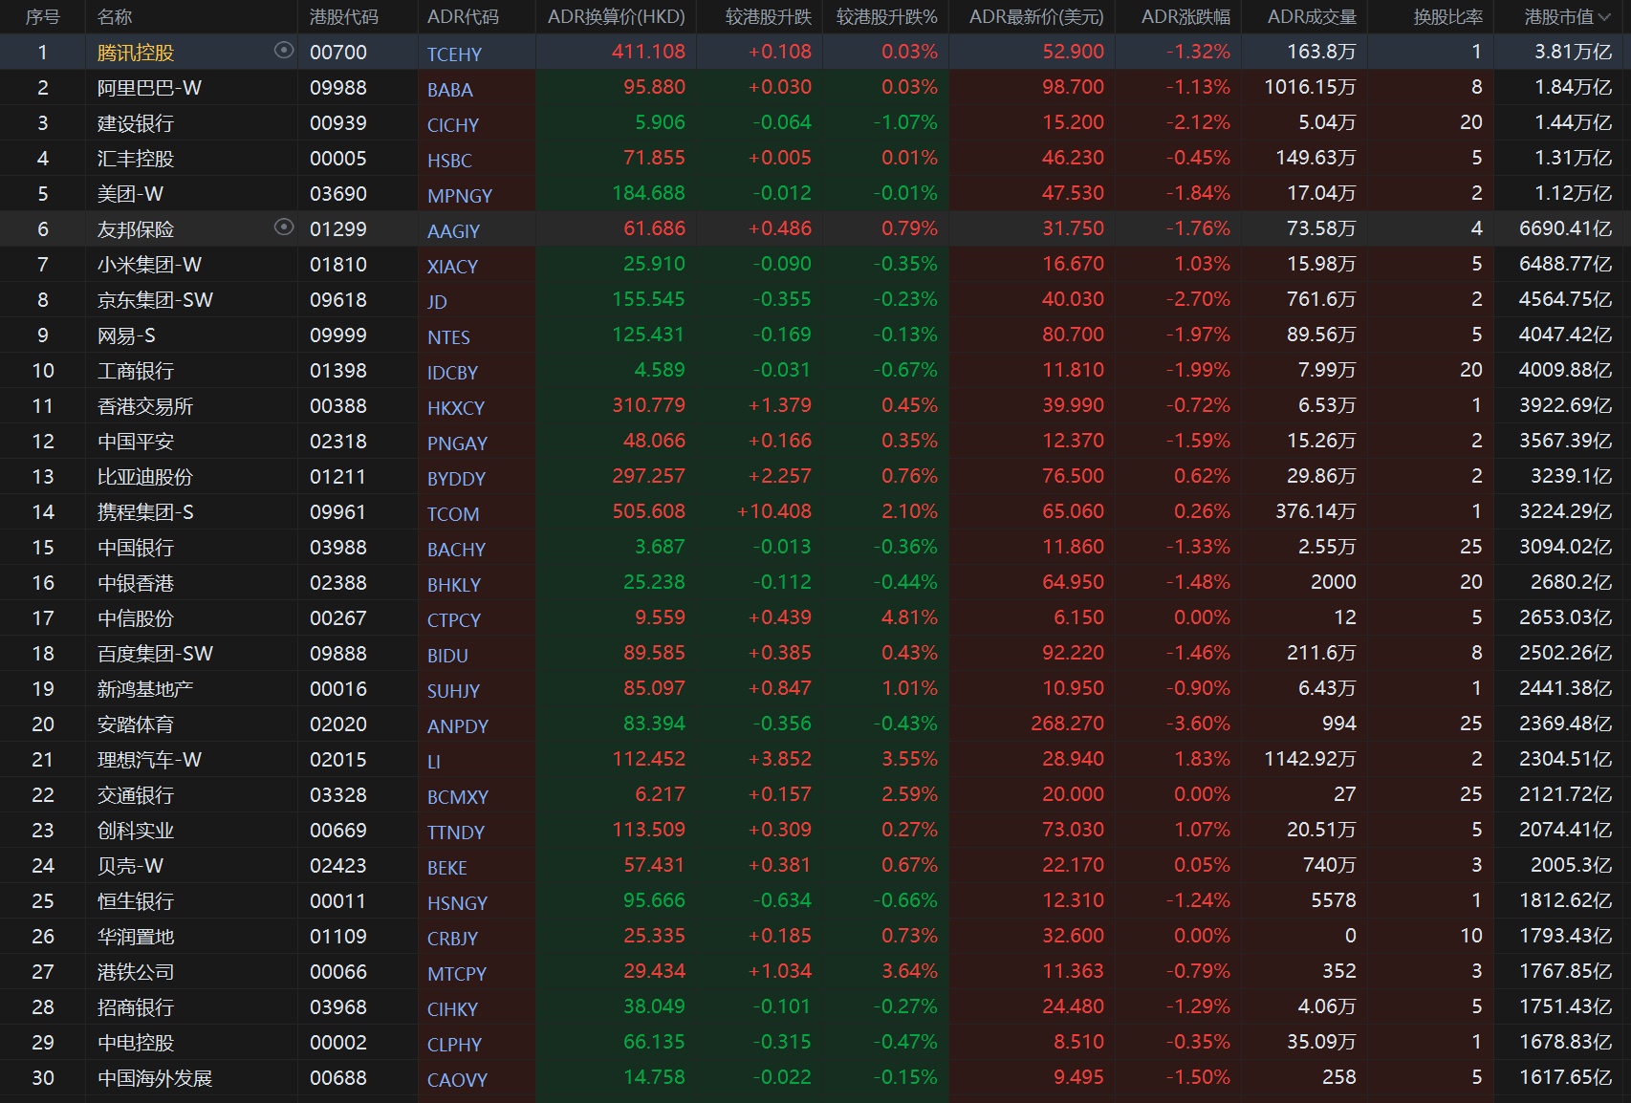
Task: Sort by the 较港股升跌 header
Action: [x=769, y=17]
